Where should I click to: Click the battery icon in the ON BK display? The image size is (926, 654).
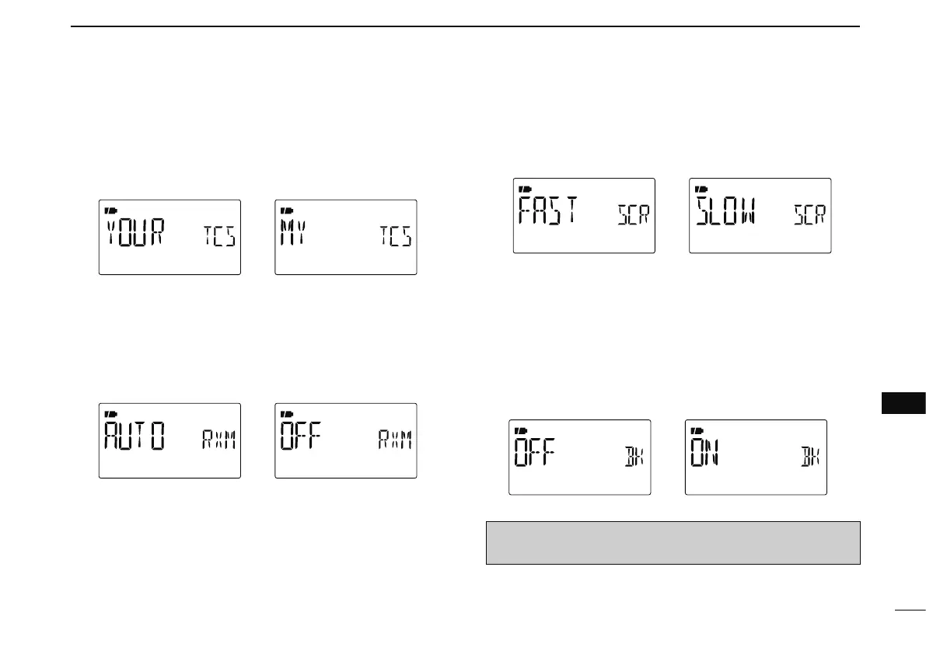click(697, 430)
